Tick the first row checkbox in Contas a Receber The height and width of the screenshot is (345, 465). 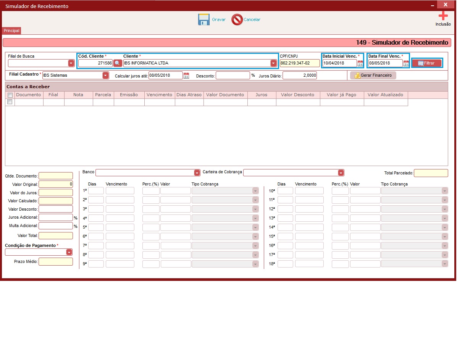pyautogui.click(x=10, y=102)
